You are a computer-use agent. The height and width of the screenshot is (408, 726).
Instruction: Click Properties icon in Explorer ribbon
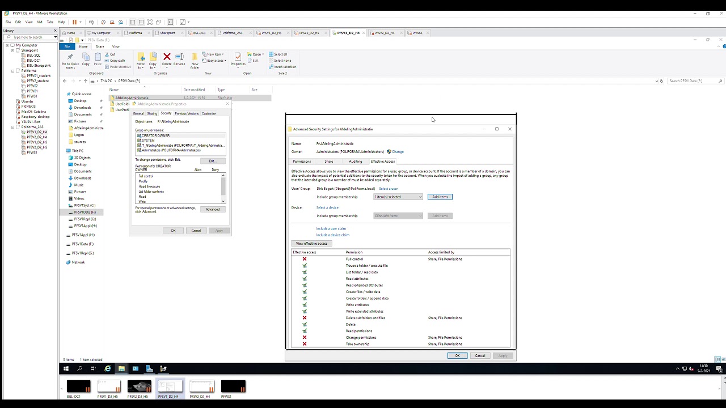[238, 59]
